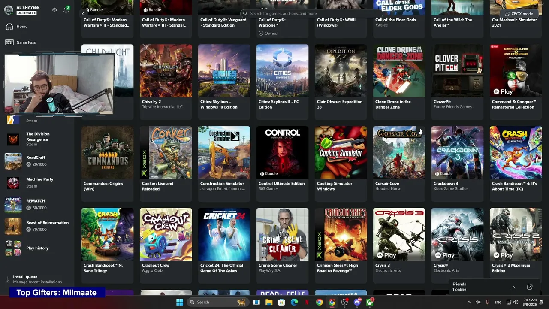Open Crash Bandicoot N. Sane Trilogy

(107, 245)
